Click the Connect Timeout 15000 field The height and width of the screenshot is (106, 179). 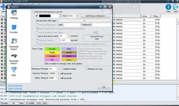[x=53, y=73]
